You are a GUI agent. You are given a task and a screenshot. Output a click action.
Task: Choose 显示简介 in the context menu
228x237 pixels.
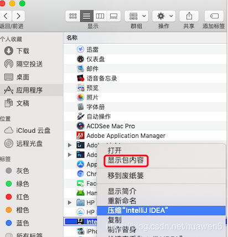[x=122, y=191]
